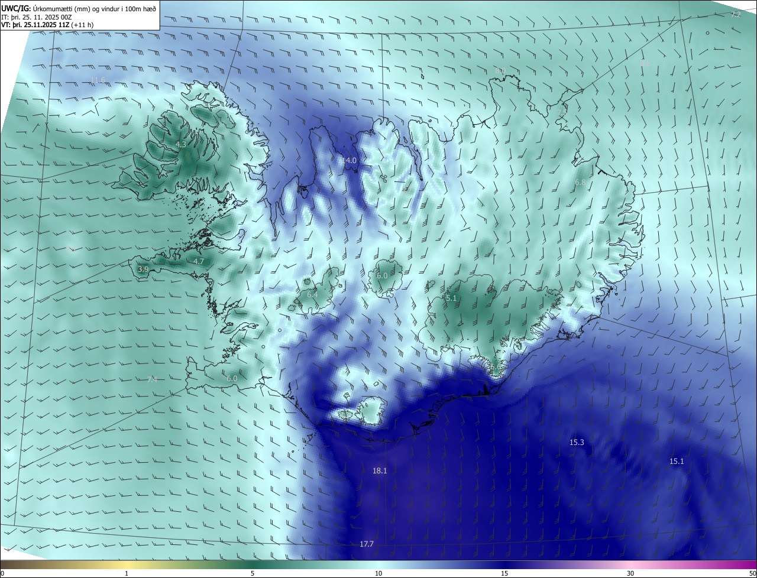This screenshot has width=757, height=578.
Task: Click the 5.1 value on Vatnajökull
Action: click(451, 298)
